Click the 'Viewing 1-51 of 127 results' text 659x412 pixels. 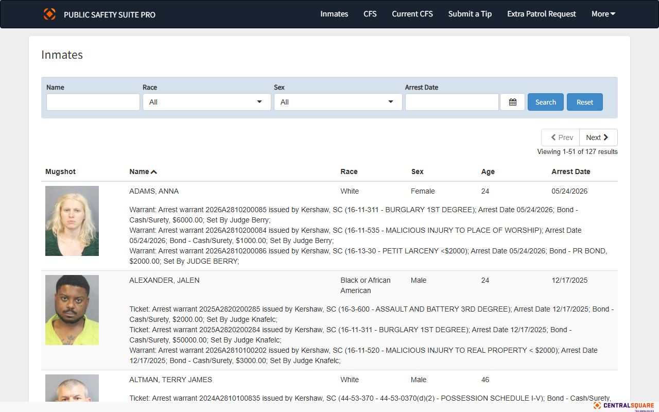[577, 152]
